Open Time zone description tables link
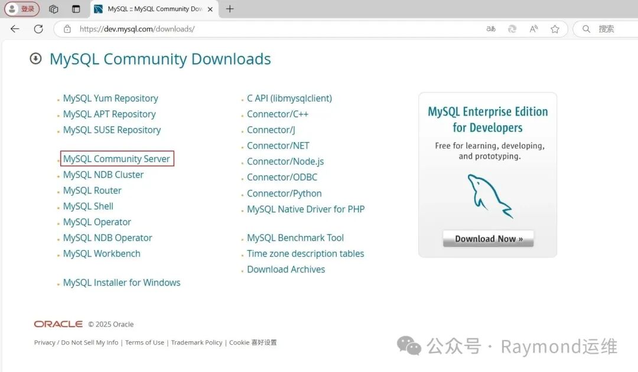The width and height of the screenshot is (638, 372). click(305, 254)
